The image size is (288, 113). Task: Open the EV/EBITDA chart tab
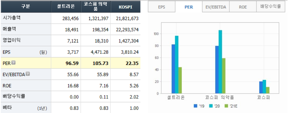tap(216, 7)
